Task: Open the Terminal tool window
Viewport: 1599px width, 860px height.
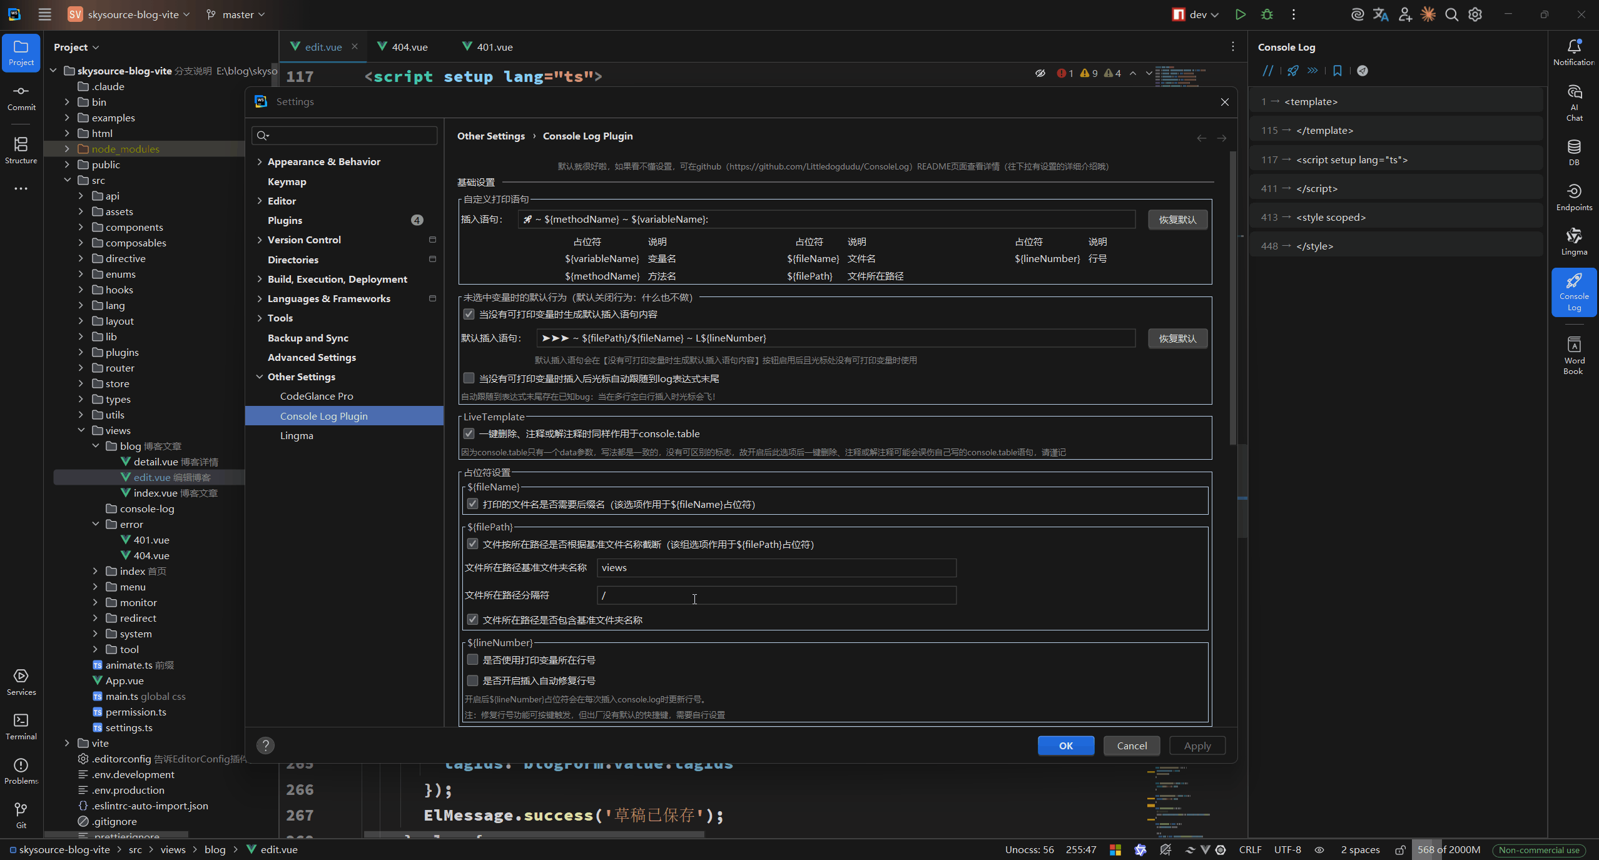Action: click(21, 726)
